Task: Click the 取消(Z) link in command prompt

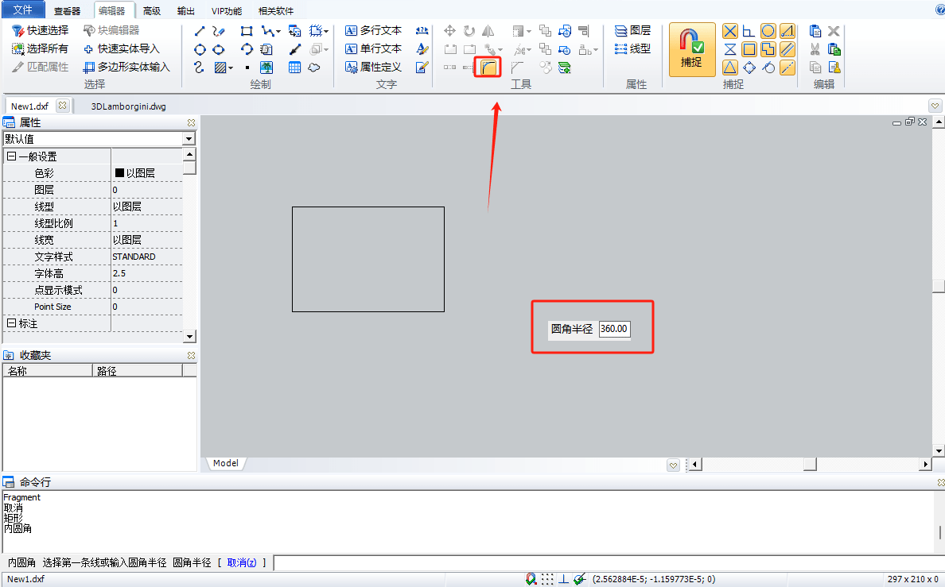Action: coord(242,562)
